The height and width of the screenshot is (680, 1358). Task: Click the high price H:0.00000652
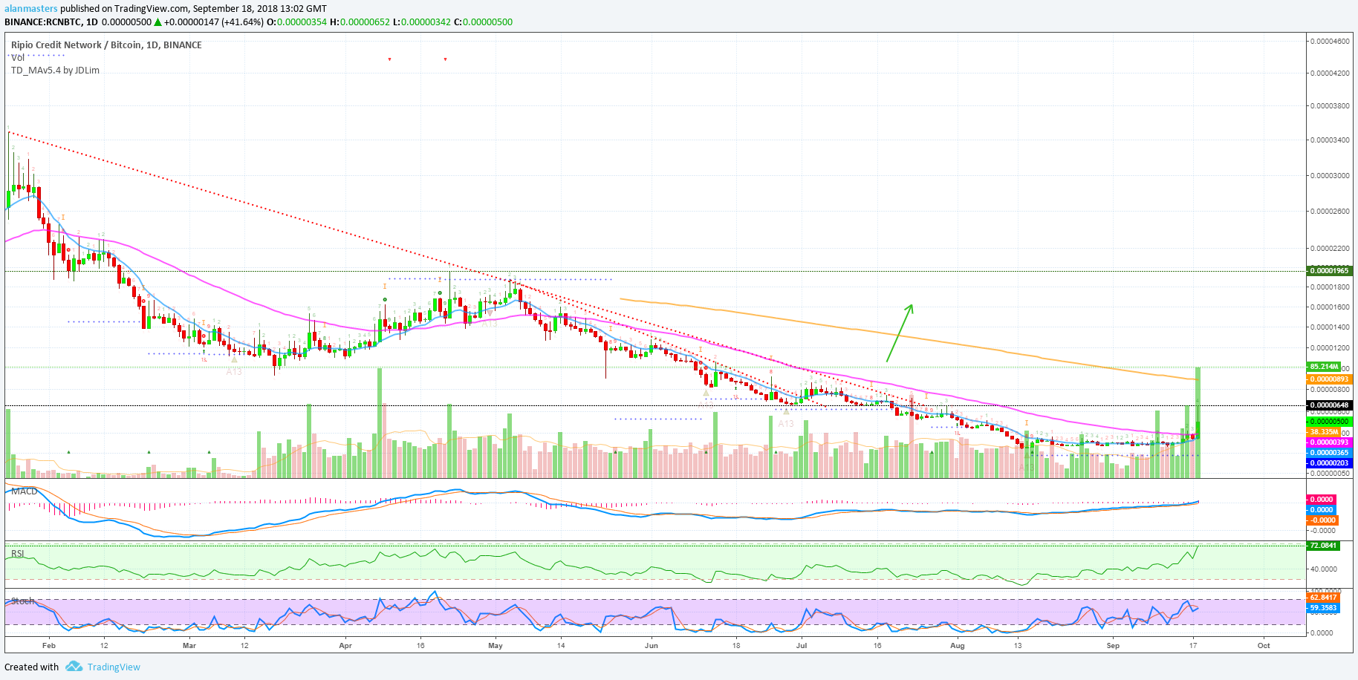pos(360,22)
